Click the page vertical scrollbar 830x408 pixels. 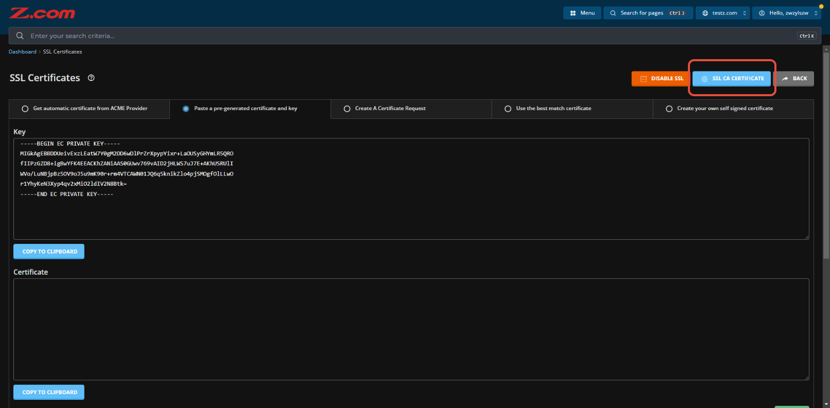pyautogui.click(x=826, y=154)
